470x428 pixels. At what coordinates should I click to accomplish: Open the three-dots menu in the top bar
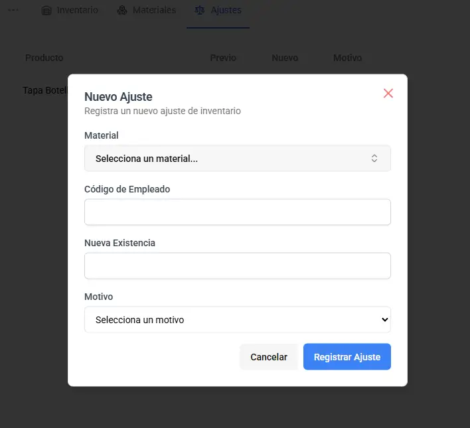(x=13, y=10)
